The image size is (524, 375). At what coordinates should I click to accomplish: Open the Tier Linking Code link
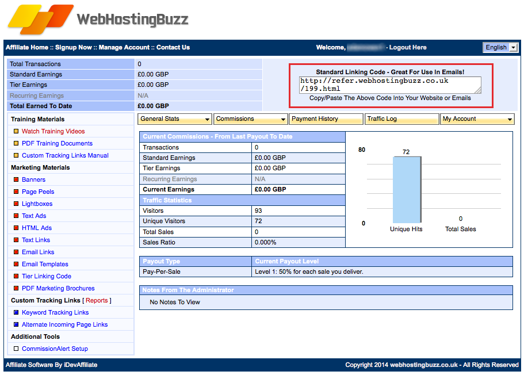(47, 276)
